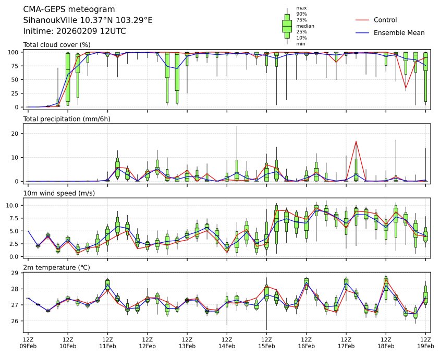Image resolution: width=440 pixels, height=355 pixels.
Task: Click the blue Ensemble Mean legend line
Action: [362, 33]
